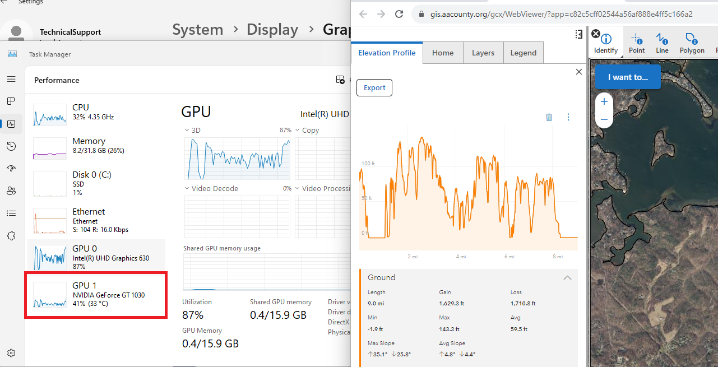Select the Identify tool

605,42
